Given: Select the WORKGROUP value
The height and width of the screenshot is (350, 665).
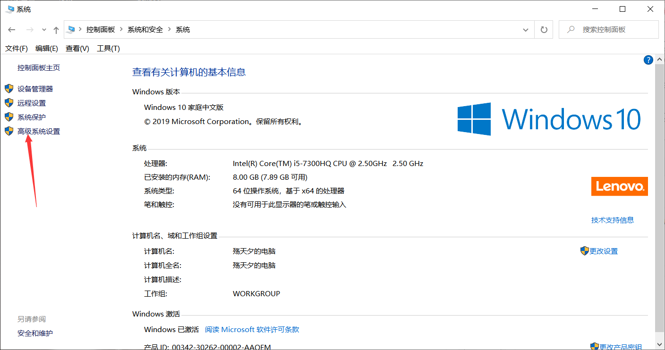Looking at the screenshot, I should tap(256, 293).
